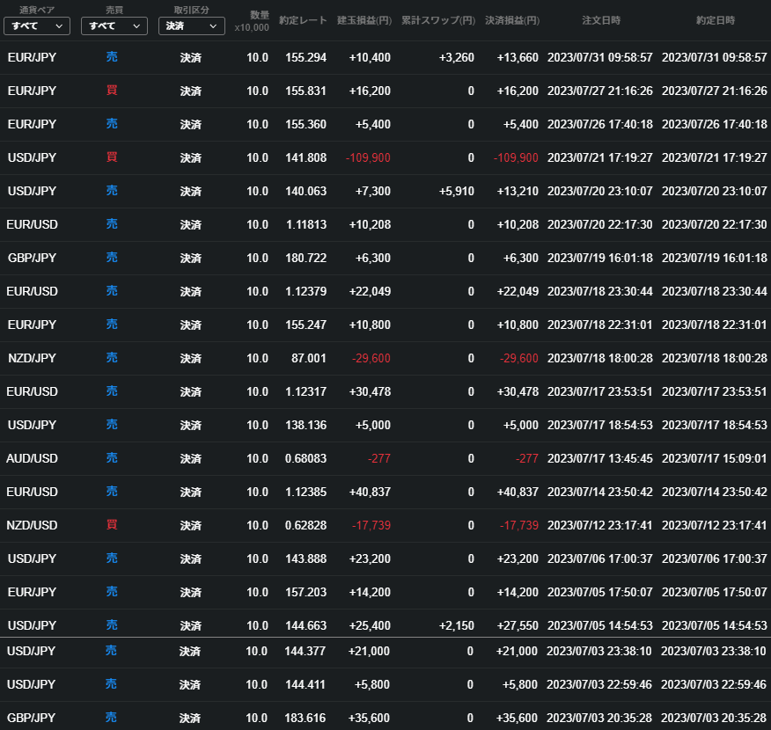
Task: Click settled profit +35,600
Action: (517, 718)
